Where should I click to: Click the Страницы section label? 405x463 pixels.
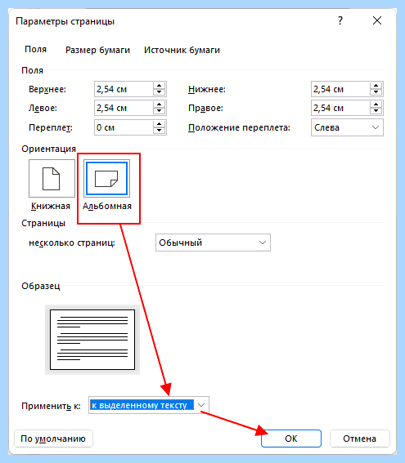(43, 223)
